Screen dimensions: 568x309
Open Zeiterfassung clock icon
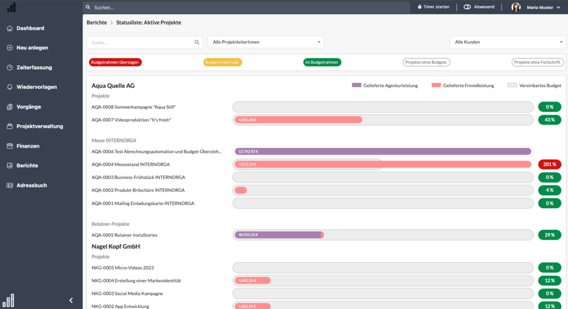10,68
